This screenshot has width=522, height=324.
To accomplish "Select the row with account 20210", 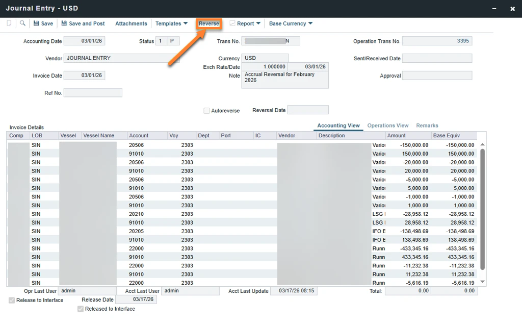I will click(242, 214).
